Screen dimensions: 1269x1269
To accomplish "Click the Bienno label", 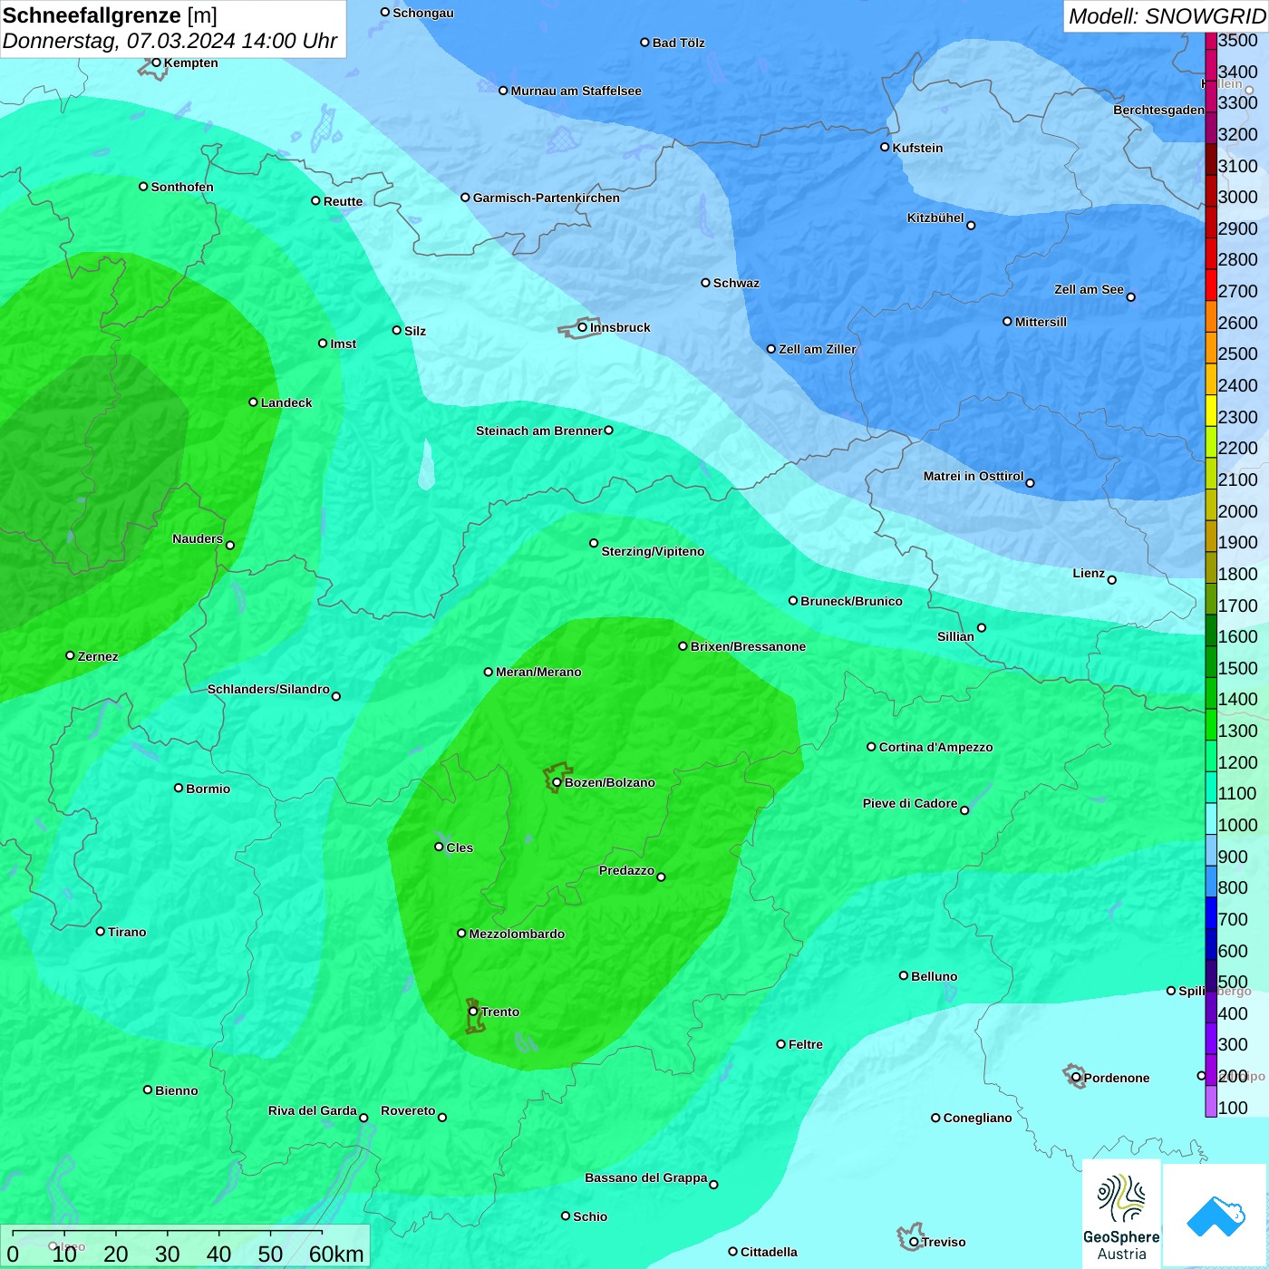I will click(x=176, y=1090).
